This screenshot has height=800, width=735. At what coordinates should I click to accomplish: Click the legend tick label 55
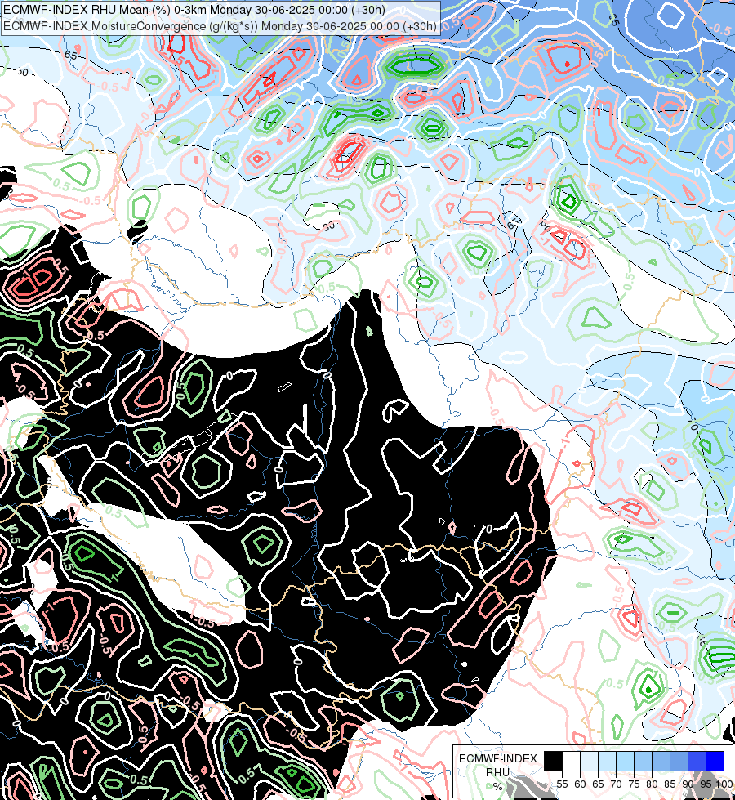pos(562,784)
